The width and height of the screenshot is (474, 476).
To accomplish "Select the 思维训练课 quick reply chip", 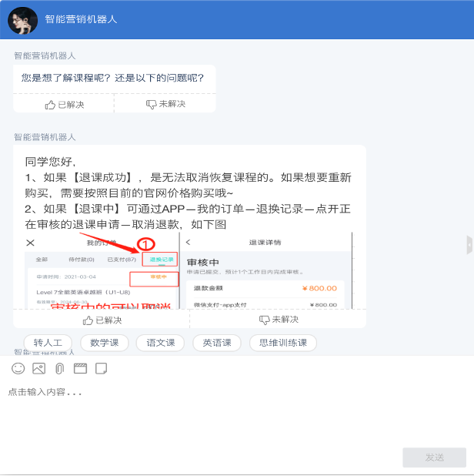I will click(x=283, y=343).
